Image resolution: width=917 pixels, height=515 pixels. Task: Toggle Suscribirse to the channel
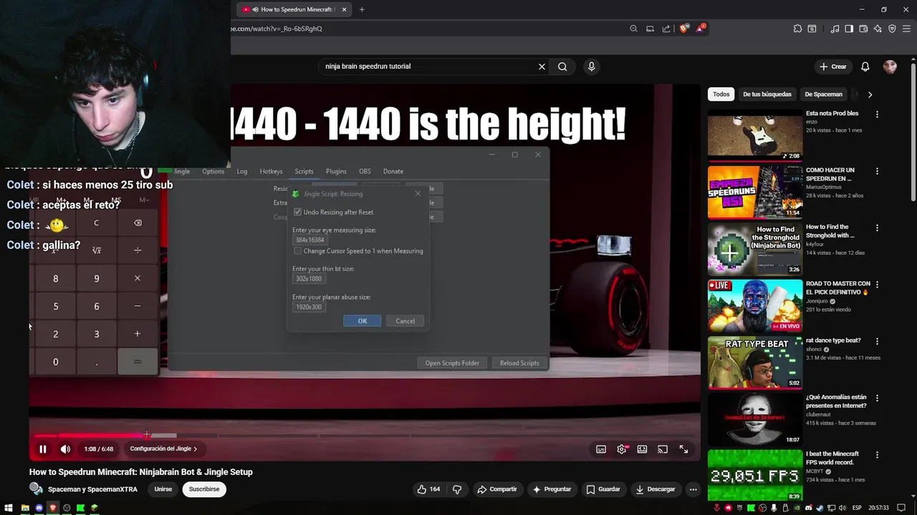coord(204,489)
